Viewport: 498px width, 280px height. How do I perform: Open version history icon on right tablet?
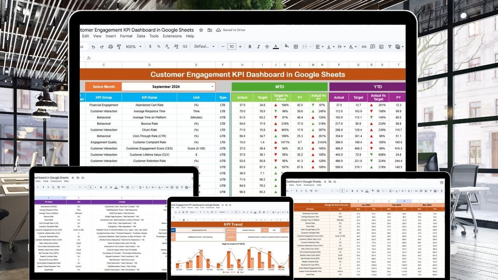[442, 182]
